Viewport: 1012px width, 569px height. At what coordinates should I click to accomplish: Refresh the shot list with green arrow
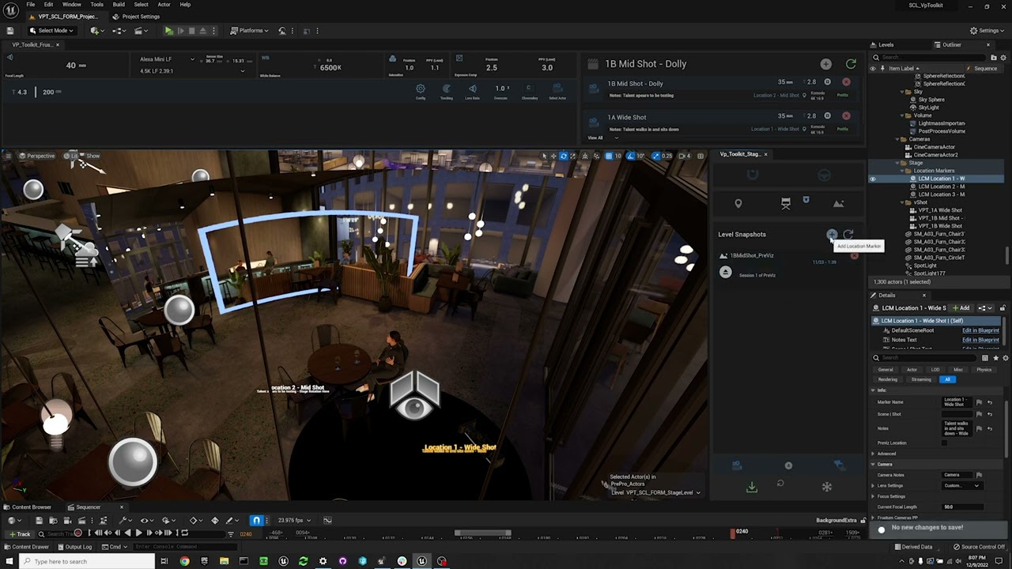[x=851, y=64]
